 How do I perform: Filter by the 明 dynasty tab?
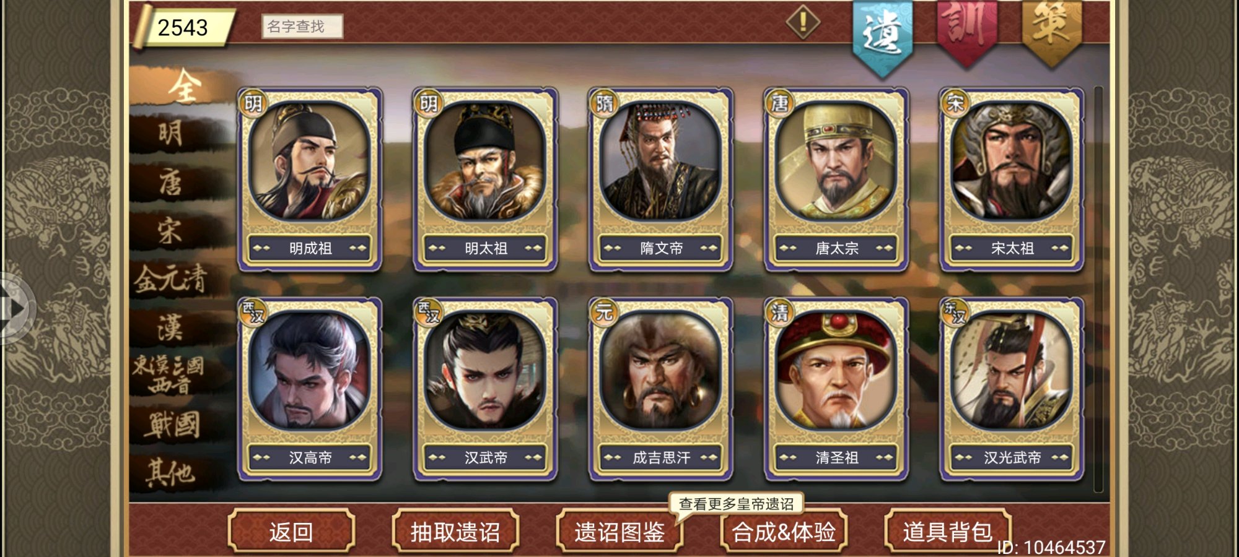tap(170, 133)
